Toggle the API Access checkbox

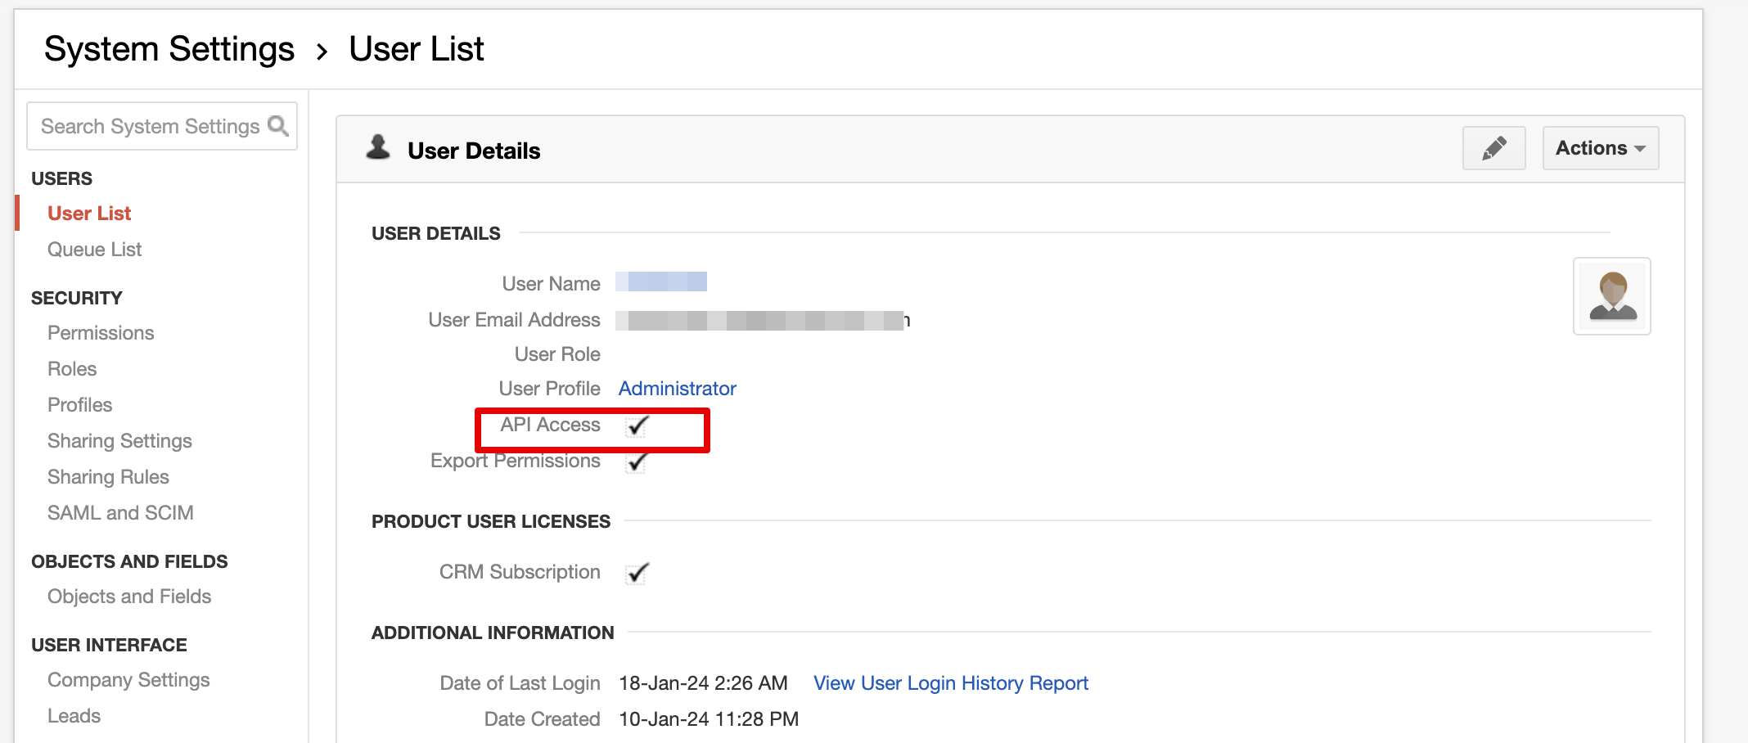tap(637, 426)
